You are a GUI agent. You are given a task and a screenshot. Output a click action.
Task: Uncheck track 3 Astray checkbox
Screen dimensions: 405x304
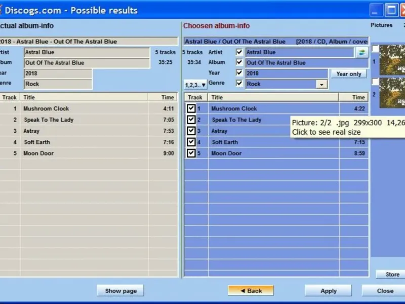tap(191, 131)
